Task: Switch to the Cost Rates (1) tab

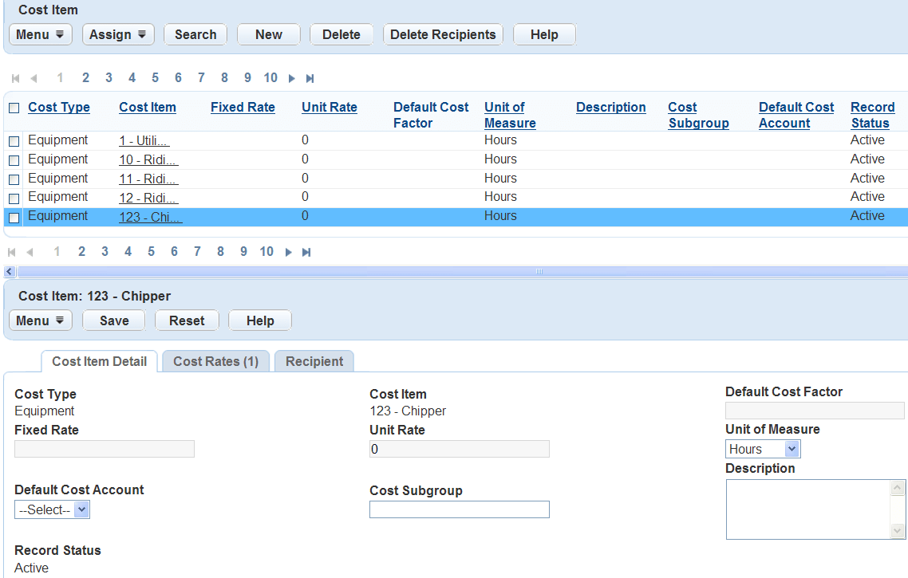Action: click(215, 361)
